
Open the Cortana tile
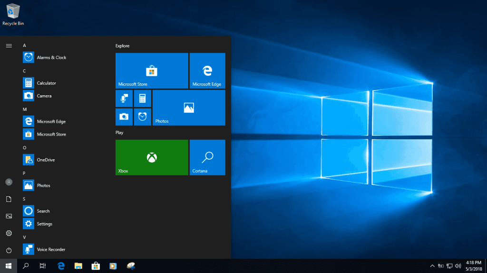[x=207, y=157]
